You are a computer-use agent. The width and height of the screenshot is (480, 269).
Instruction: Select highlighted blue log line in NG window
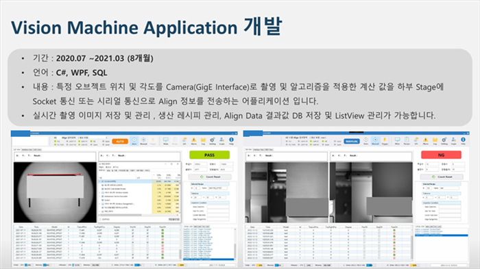(x=441, y=235)
